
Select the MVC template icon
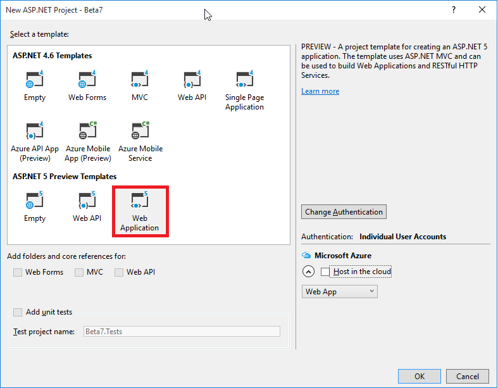click(x=140, y=79)
